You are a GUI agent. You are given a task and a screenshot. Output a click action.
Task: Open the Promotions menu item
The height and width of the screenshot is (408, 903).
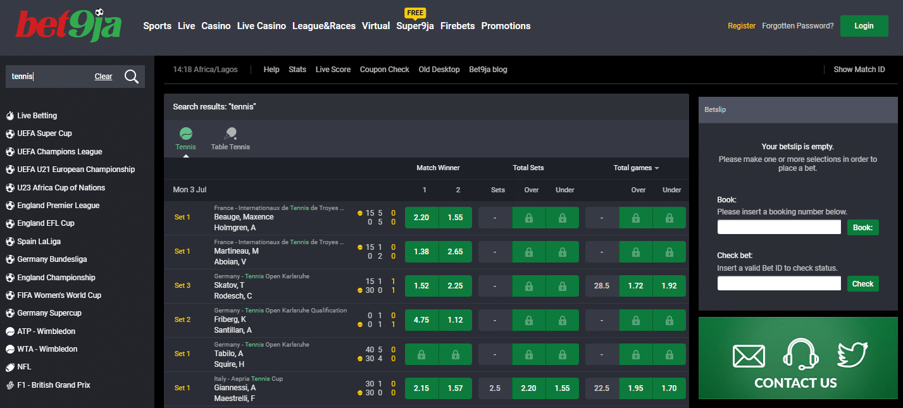coord(506,26)
